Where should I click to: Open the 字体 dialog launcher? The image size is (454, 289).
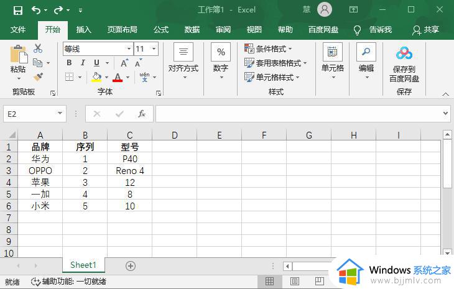tap(159, 93)
